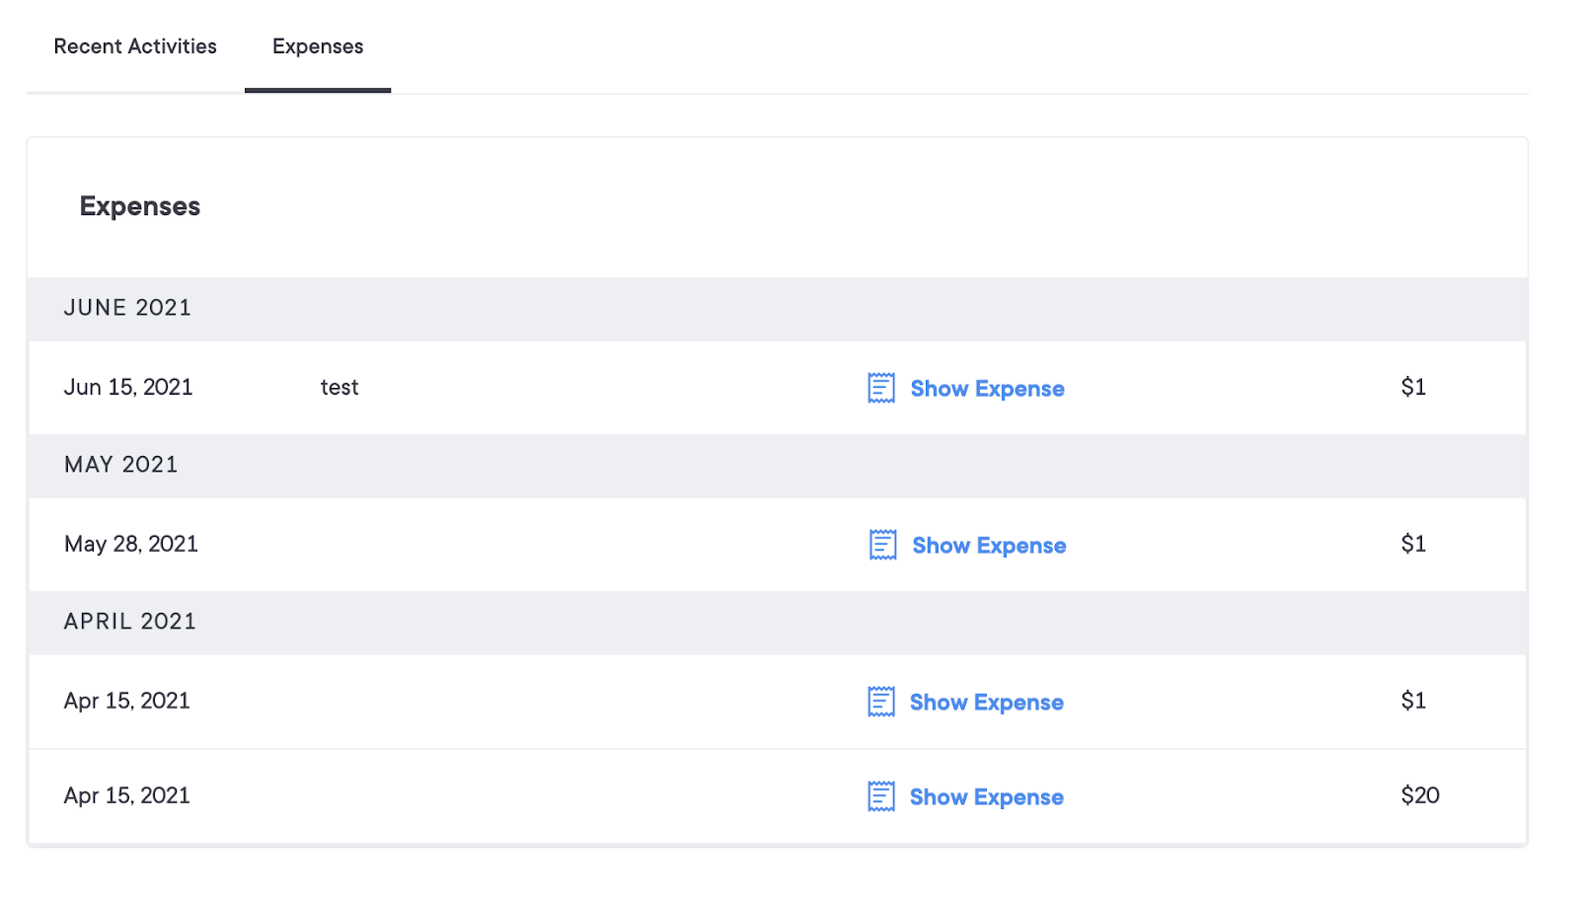Screen dimensions: 1579x898
Task: Click the receipt icon on the $1 April row
Action: click(881, 702)
